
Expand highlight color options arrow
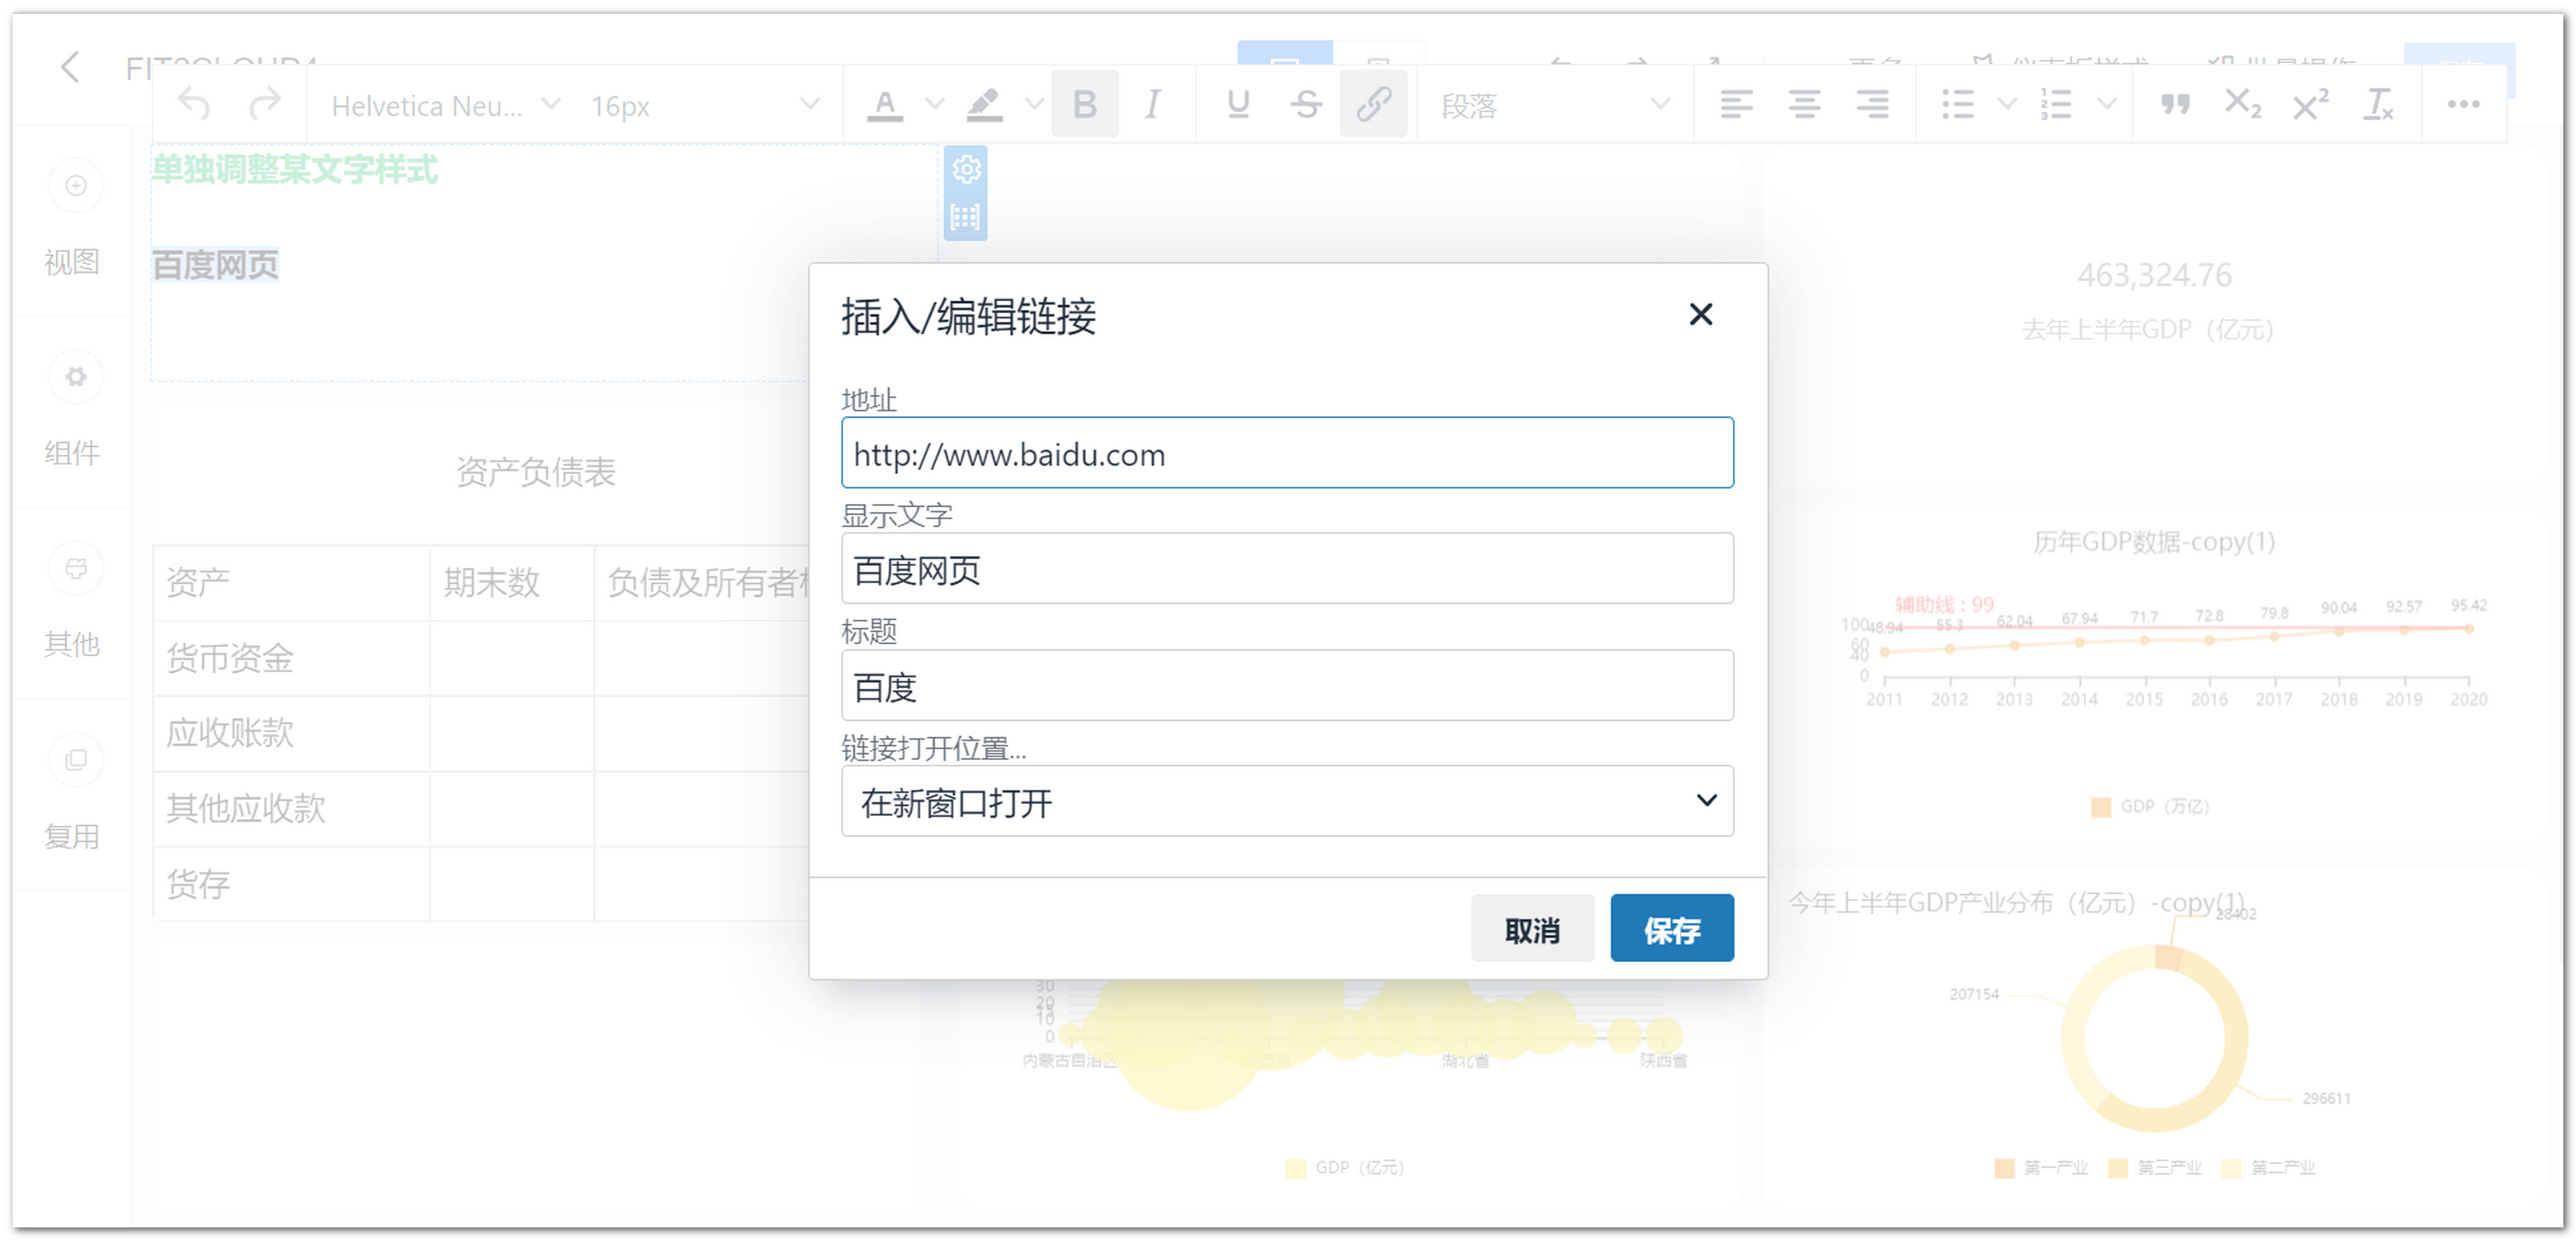(1034, 104)
